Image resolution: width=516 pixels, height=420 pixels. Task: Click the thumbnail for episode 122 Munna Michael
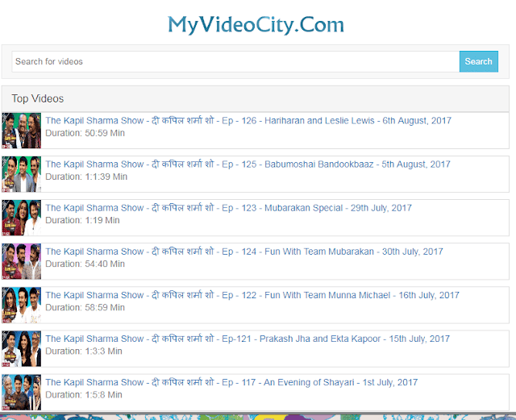click(x=22, y=305)
